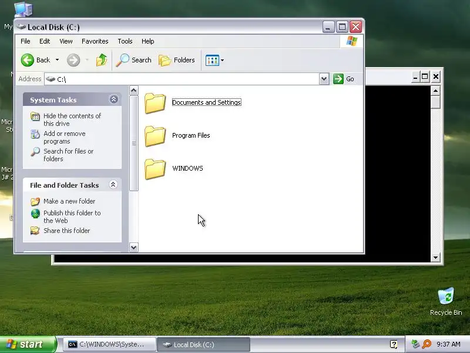Click Add or remove programs link
This screenshot has height=353, width=470.
coord(65,138)
